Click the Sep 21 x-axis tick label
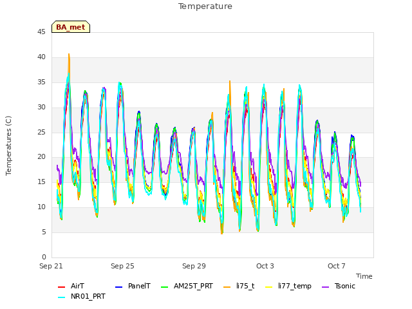 pos(51,266)
